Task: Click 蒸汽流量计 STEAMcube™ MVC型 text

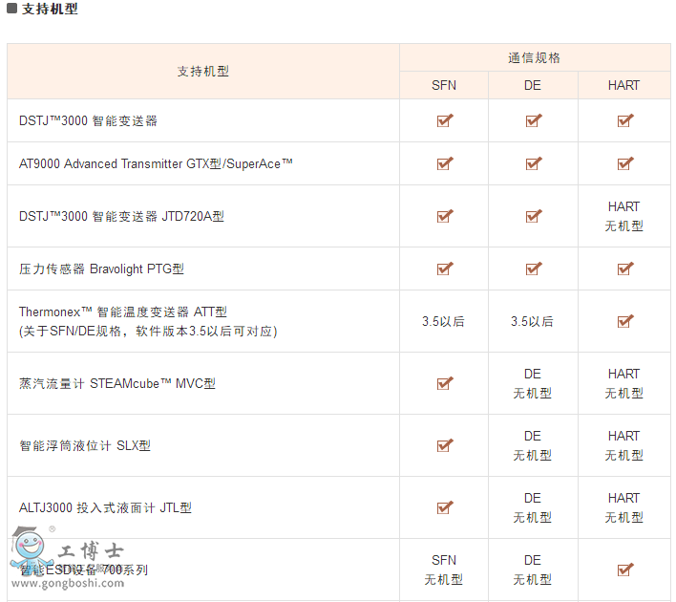Action: (x=117, y=383)
